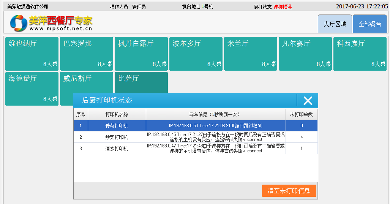Click the 打印机名称 column header

(117, 114)
